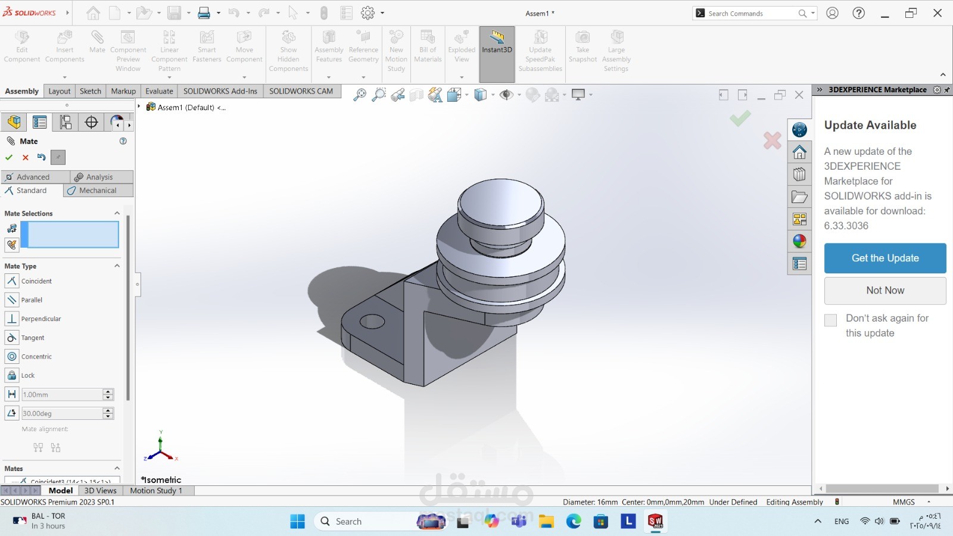The image size is (953, 536).
Task: Enable the Angle mate icon
Action: click(12, 413)
